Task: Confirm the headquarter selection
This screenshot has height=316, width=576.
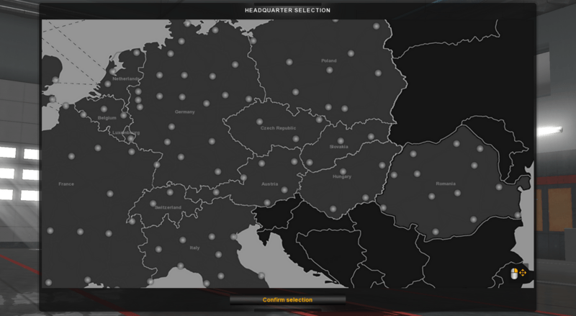Action: pyautogui.click(x=287, y=300)
